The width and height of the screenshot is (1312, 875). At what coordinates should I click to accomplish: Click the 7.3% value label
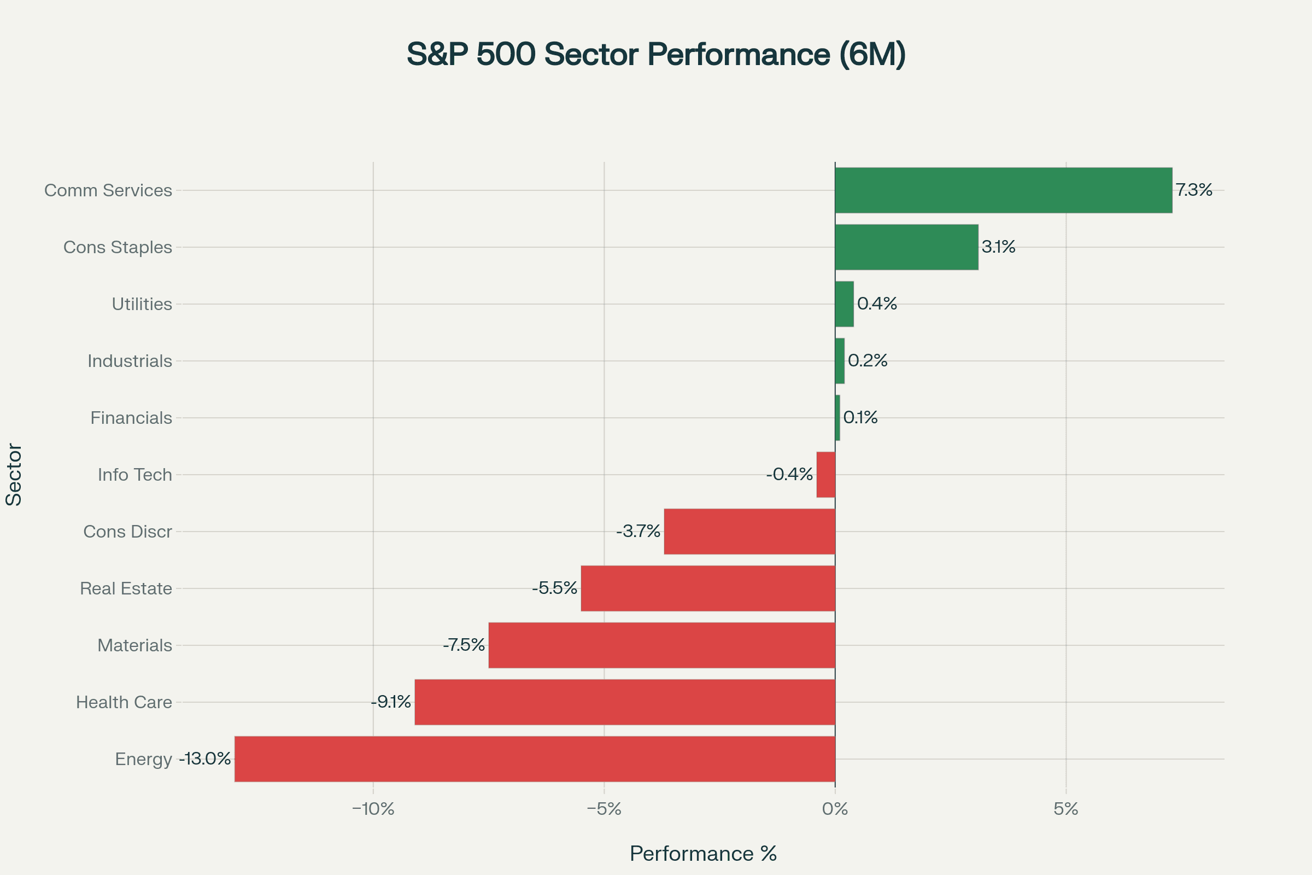[x=1194, y=190]
